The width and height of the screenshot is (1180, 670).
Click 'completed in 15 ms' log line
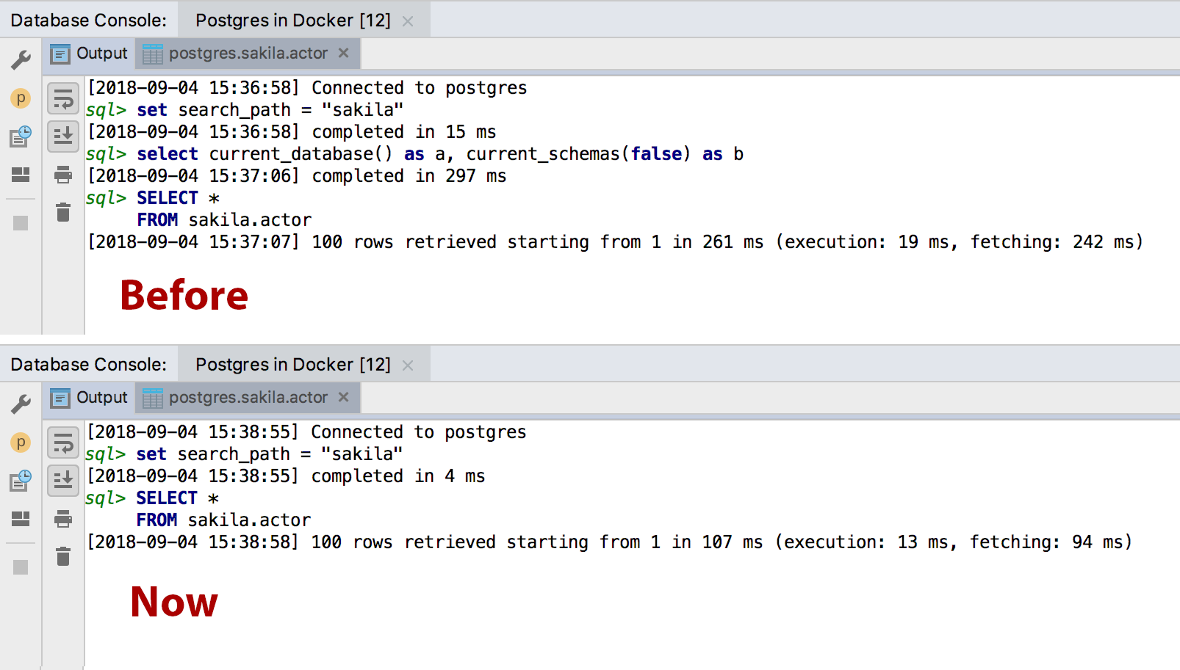pyautogui.click(x=292, y=132)
